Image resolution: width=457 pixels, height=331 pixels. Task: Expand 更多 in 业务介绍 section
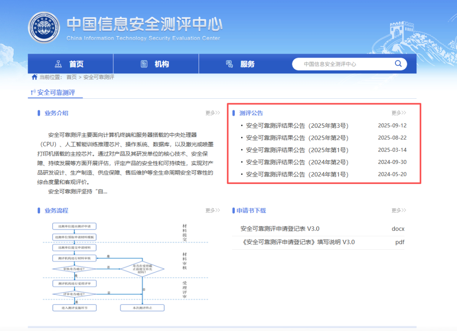212,113
